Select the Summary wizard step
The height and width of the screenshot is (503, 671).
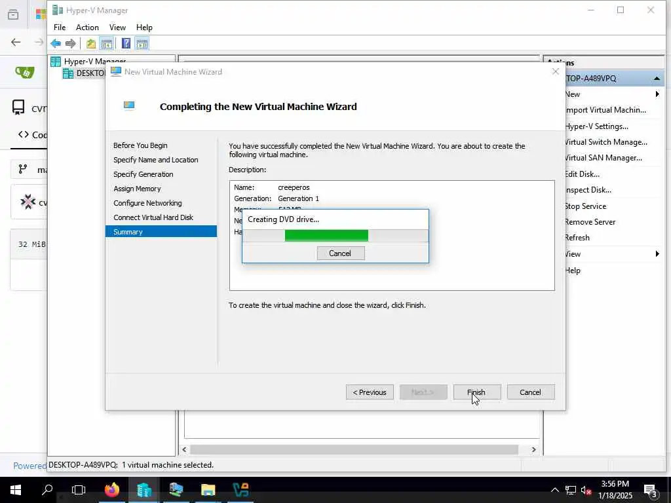pyautogui.click(x=161, y=231)
